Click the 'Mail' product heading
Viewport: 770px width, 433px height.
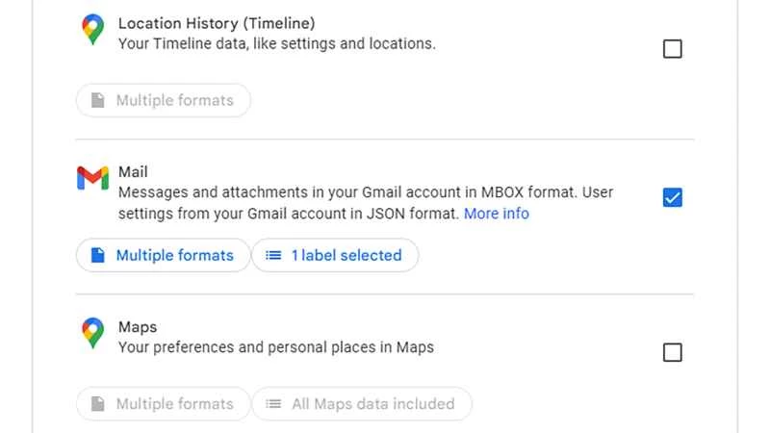[133, 171]
